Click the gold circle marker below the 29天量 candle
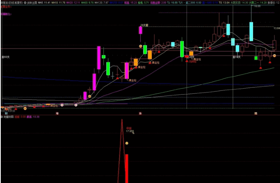This screenshot has height=183, width=280. [140, 46]
